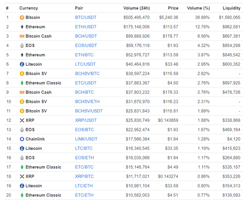Select the $175,148,006 volume value
The height and width of the screenshot is (200, 243).
[137, 27]
